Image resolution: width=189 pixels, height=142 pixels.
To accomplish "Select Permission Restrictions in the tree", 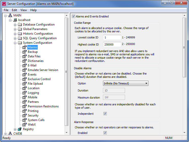I will pos(43,106).
